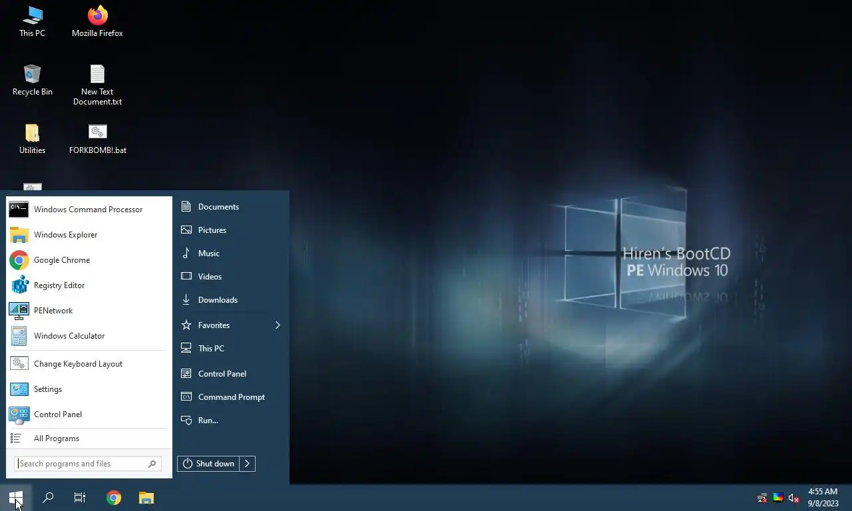Open Pictures folder from Start menu

pyautogui.click(x=231, y=230)
